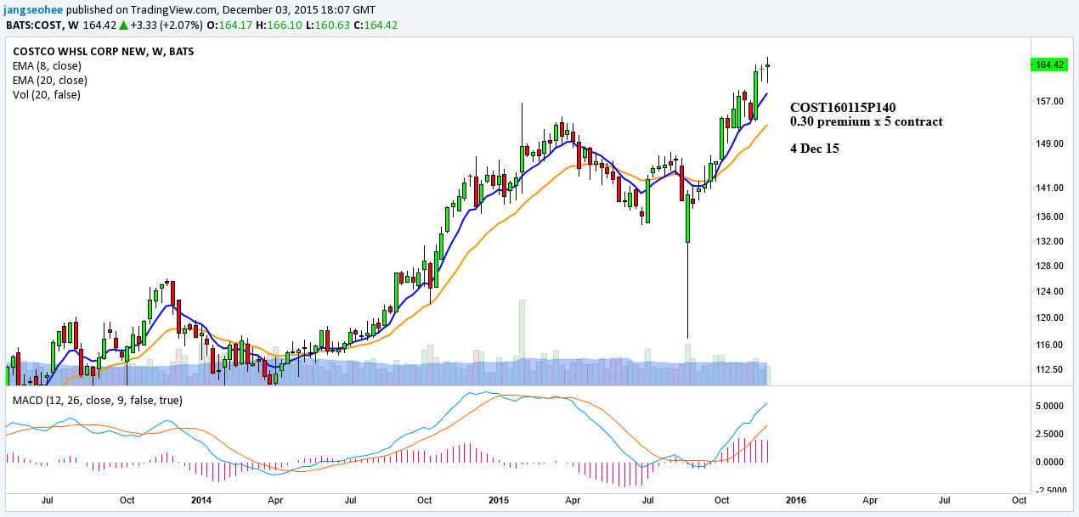Click the 141.00 price axis label
This screenshot has height=517, width=1079.
(x=1049, y=188)
